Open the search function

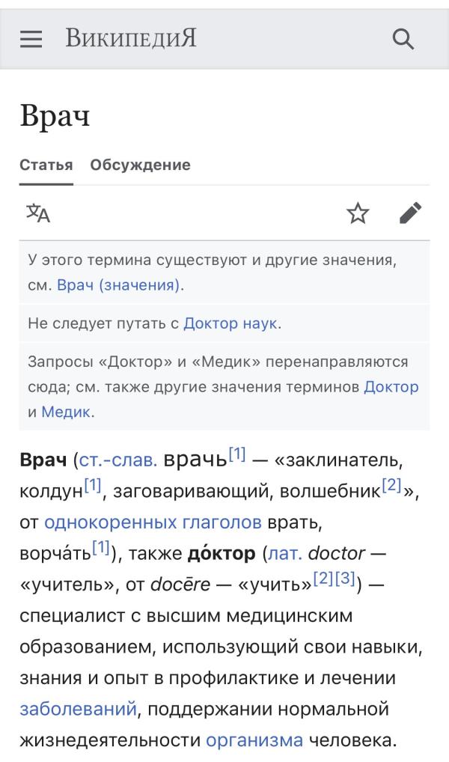point(405,38)
